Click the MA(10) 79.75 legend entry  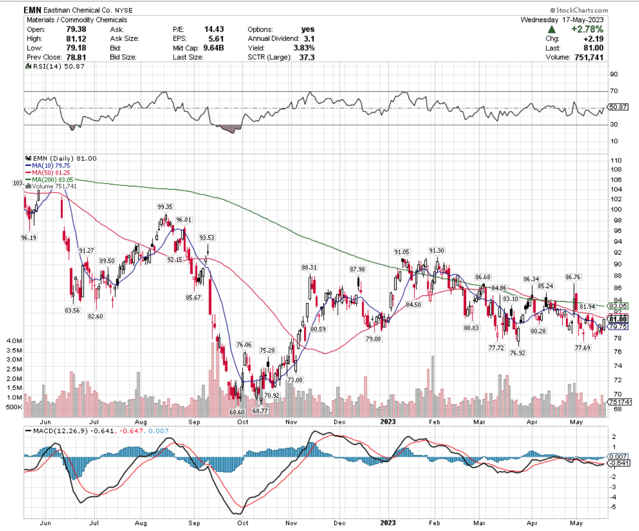[x=47, y=166]
